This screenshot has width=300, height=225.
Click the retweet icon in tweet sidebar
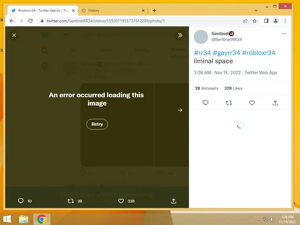(x=229, y=103)
